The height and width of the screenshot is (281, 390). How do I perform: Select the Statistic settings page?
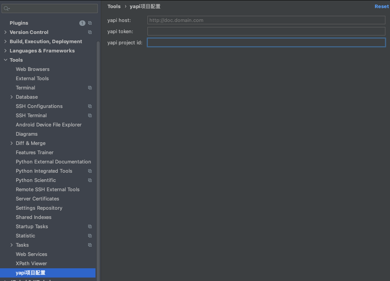pyautogui.click(x=25, y=236)
